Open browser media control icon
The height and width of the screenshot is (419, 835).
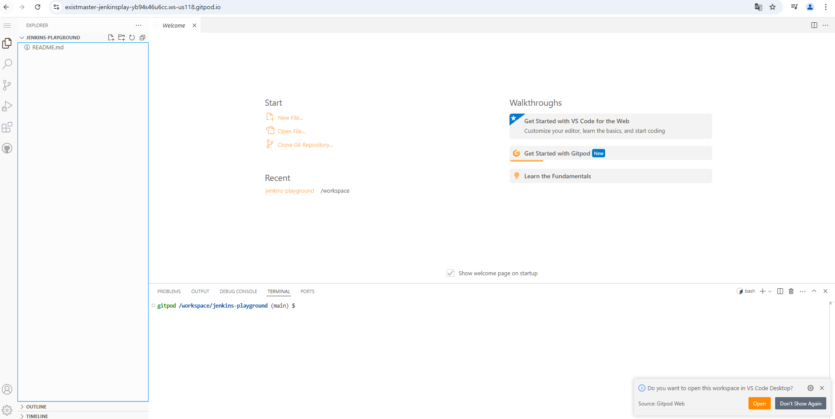(x=794, y=7)
